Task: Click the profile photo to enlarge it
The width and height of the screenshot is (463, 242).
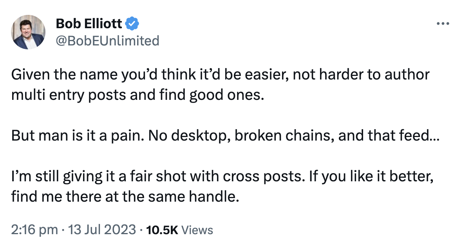Action: coord(28,31)
